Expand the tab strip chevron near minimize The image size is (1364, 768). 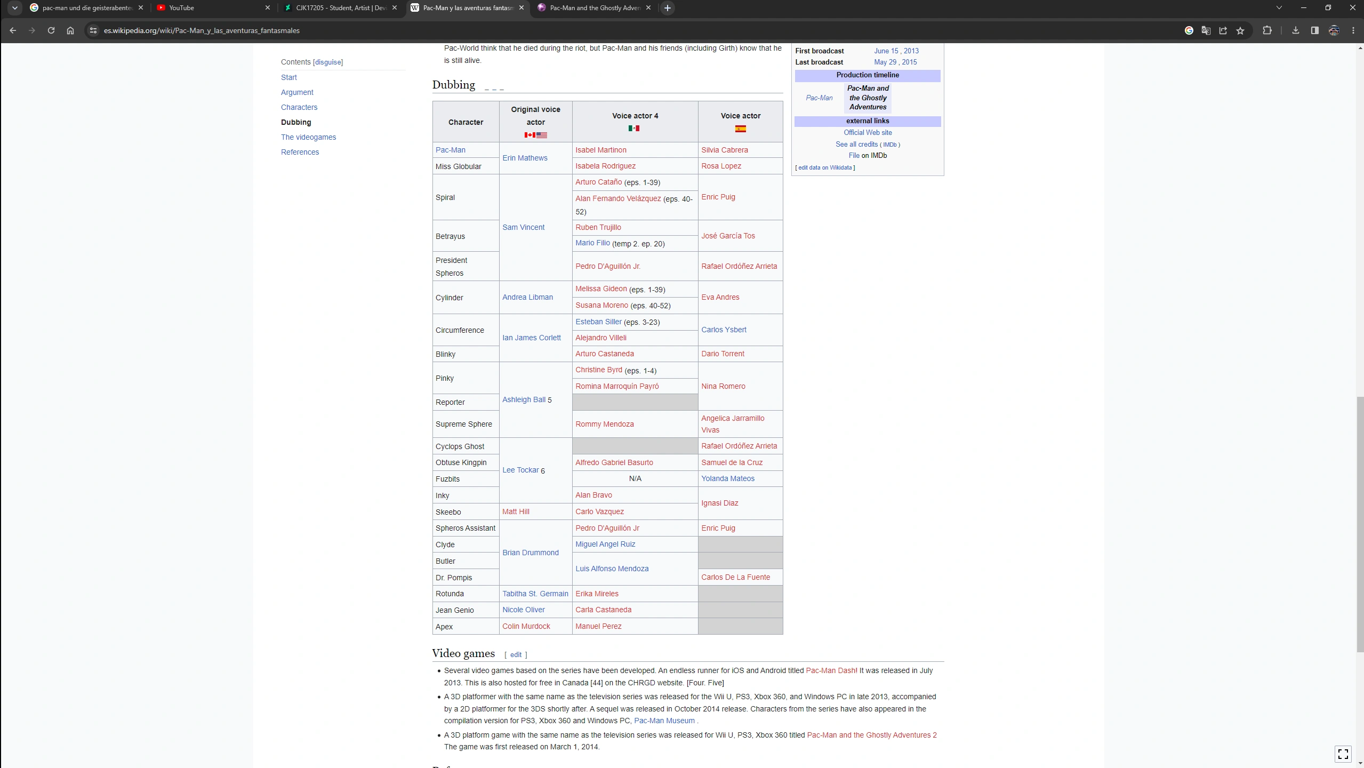click(x=1279, y=8)
